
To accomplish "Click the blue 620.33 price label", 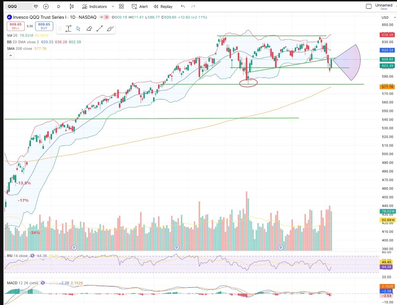I will (x=387, y=50).
